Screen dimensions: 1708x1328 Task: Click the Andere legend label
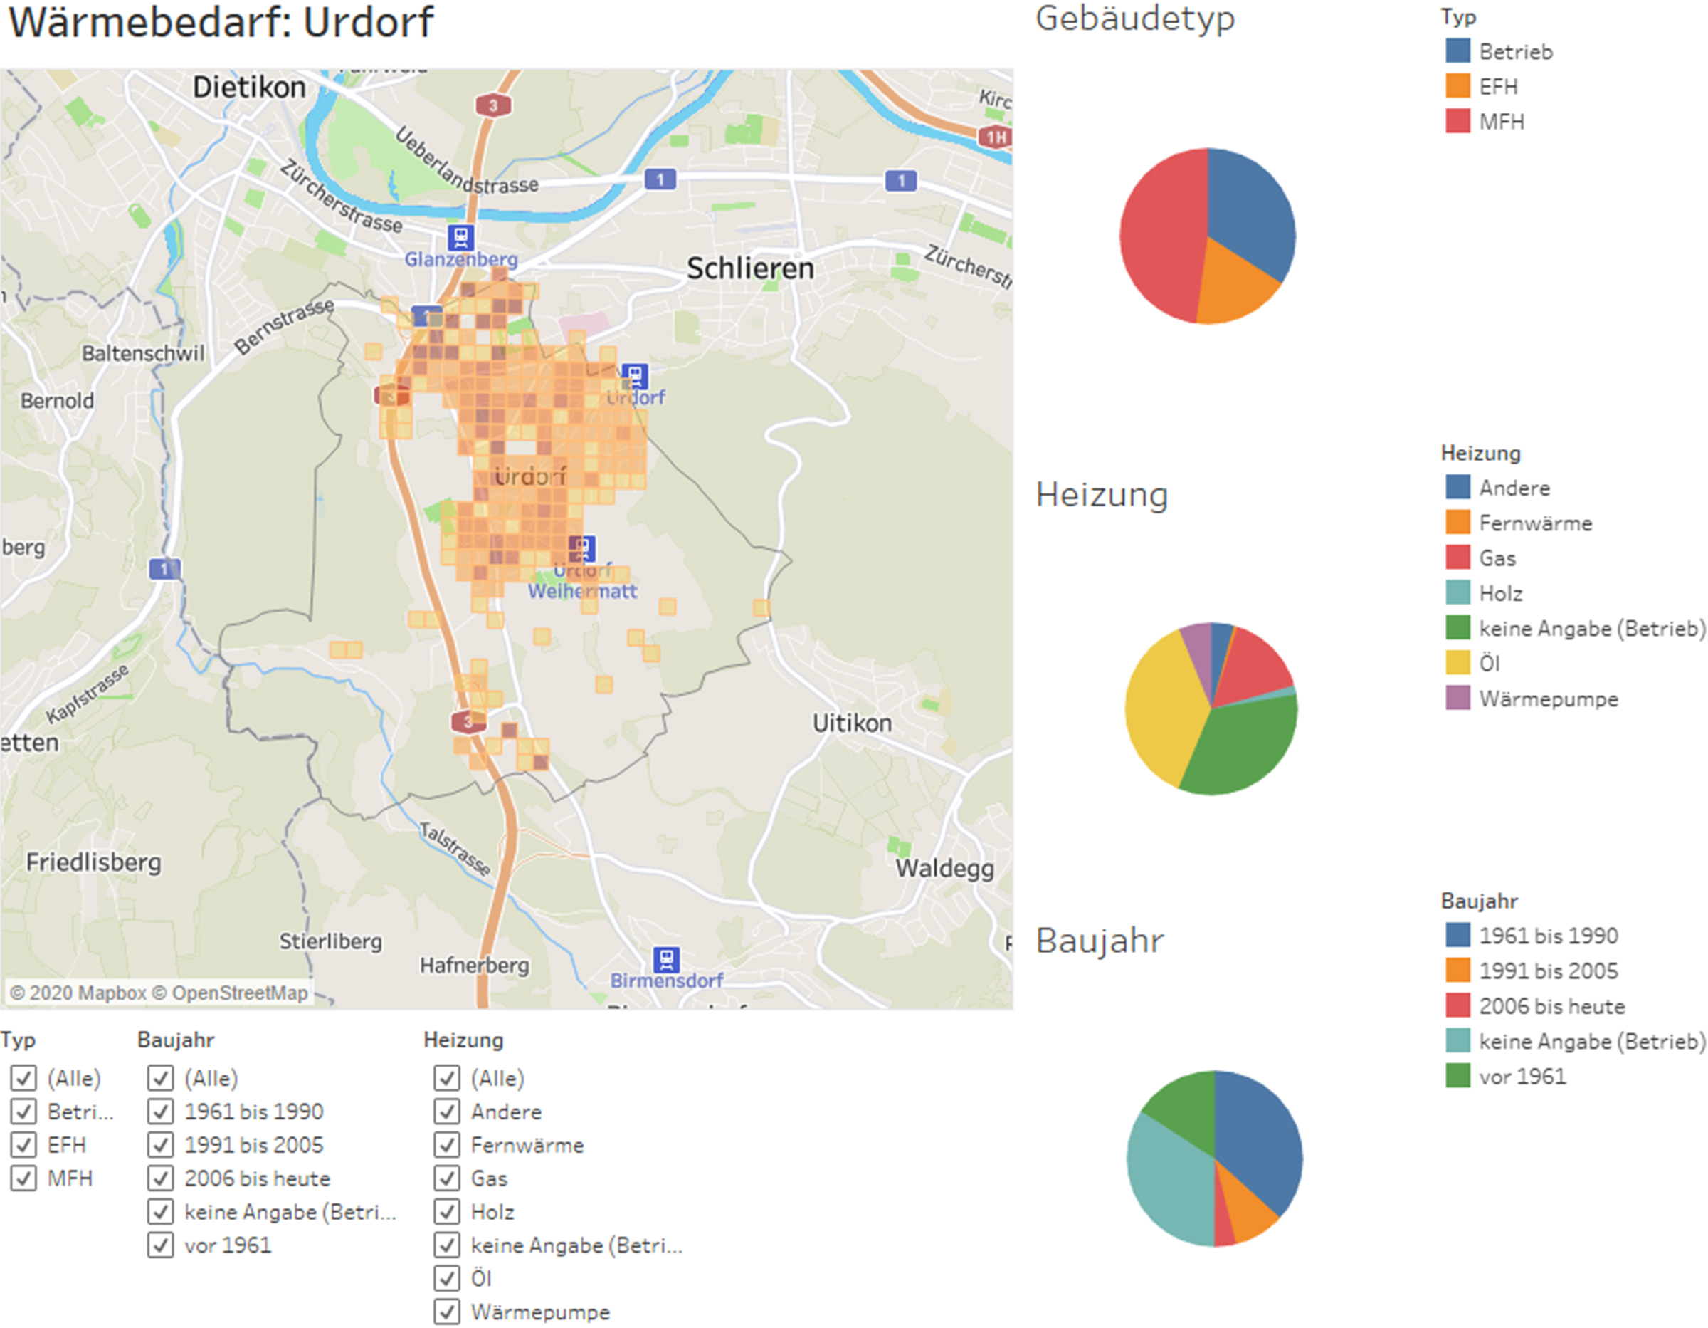[1514, 488]
